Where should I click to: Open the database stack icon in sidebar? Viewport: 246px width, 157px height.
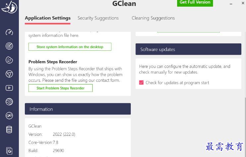[x=9, y=129]
